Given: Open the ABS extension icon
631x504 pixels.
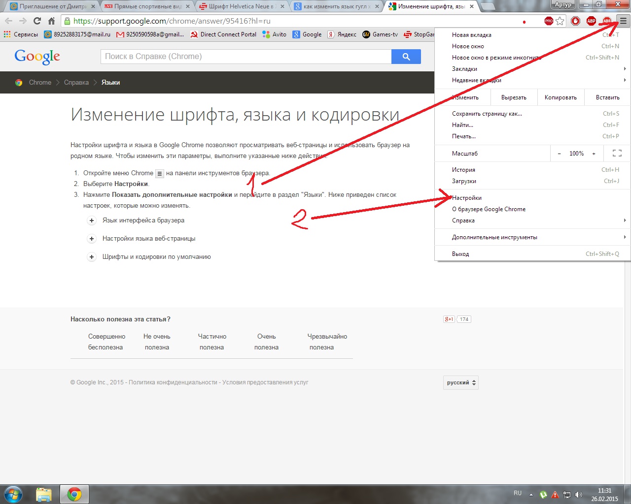Looking at the screenshot, I should pyautogui.click(x=607, y=21).
